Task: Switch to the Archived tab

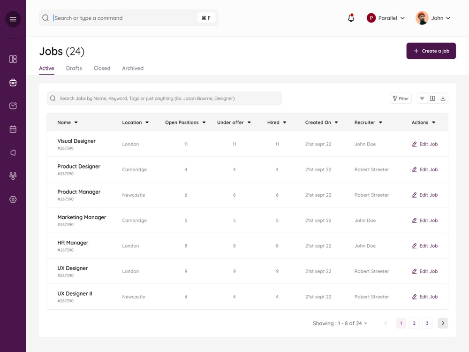Action: [133, 68]
